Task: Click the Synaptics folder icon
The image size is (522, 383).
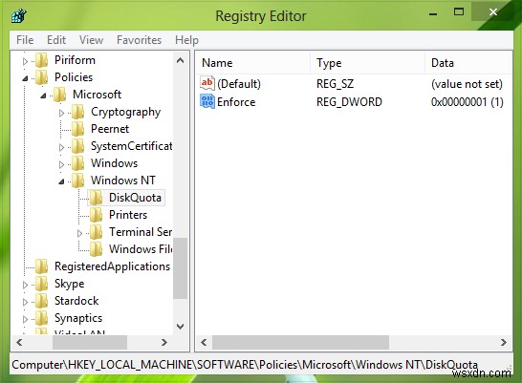Action: pyautogui.click(x=42, y=318)
